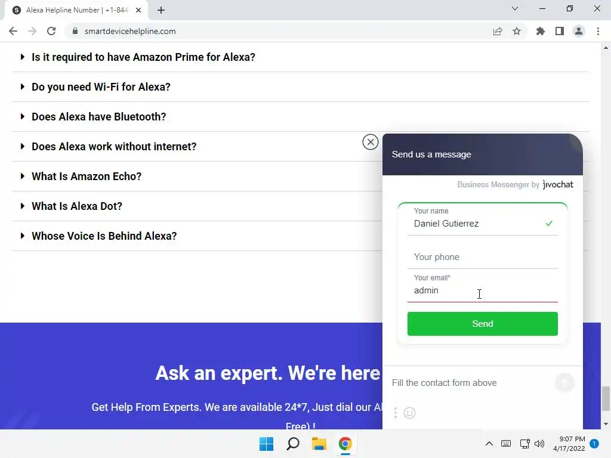
Task: Open the notification badge in tray
Action: [594, 444]
